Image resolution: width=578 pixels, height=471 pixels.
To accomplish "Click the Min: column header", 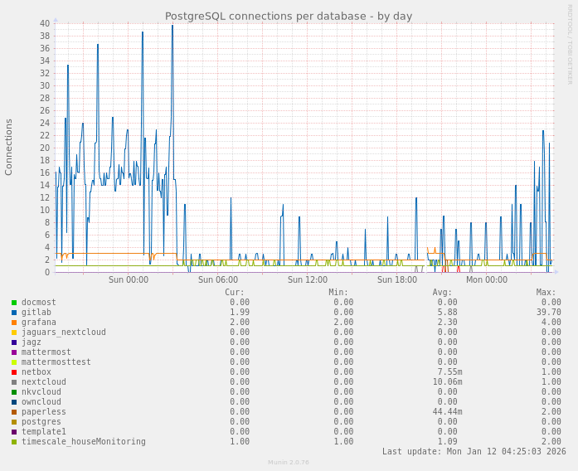I will point(338,292).
